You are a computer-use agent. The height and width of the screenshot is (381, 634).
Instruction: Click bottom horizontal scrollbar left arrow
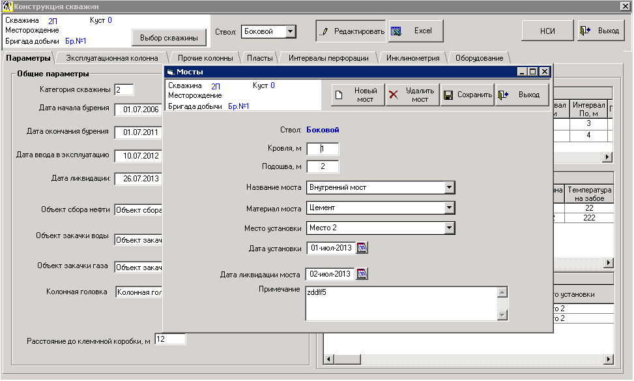(x=328, y=359)
